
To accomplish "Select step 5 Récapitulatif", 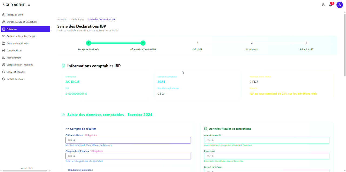I will pos(306,43).
